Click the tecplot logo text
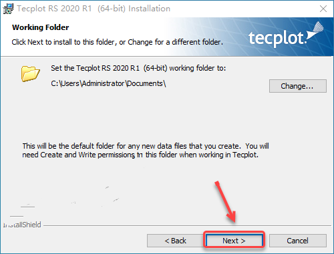This screenshot has height=254, width=334. click(x=277, y=39)
